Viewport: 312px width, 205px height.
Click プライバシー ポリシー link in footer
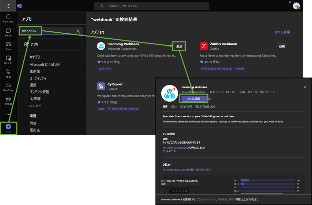pyautogui.click(x=206, y=200)
